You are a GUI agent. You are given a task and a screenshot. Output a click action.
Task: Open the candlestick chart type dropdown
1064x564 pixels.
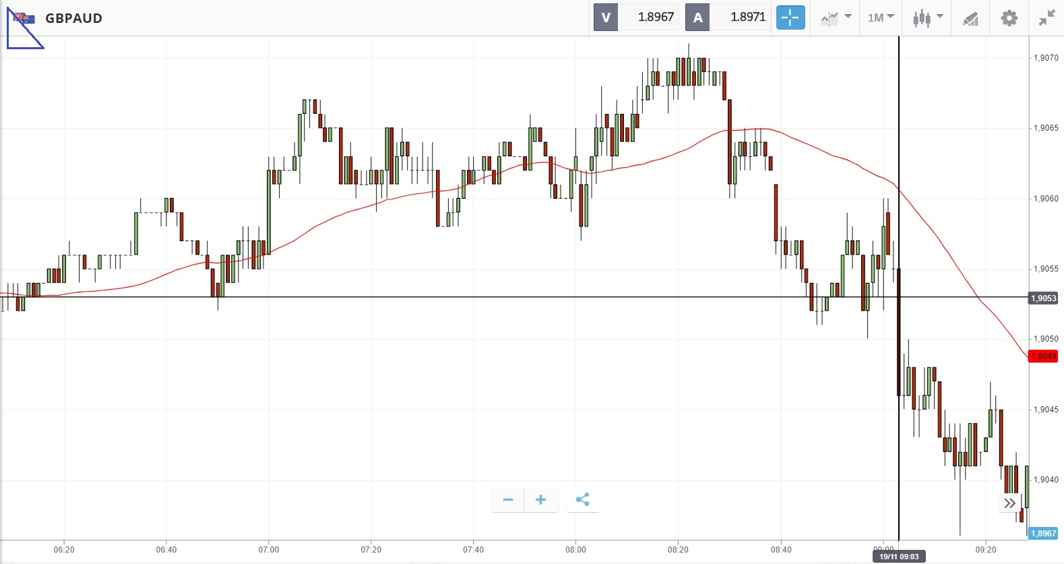(x=927, y=18)
